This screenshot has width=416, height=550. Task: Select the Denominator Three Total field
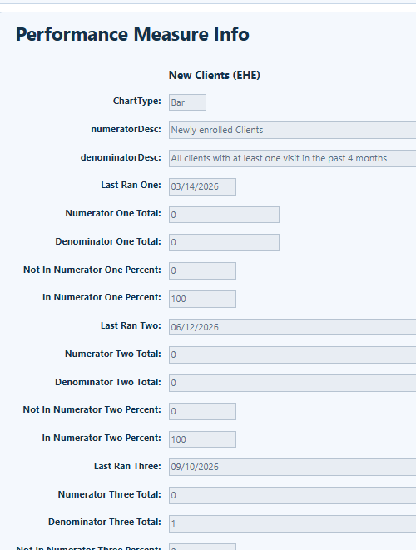click(293, 523)
